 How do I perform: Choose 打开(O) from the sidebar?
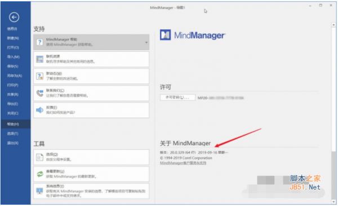click(13, 47)
